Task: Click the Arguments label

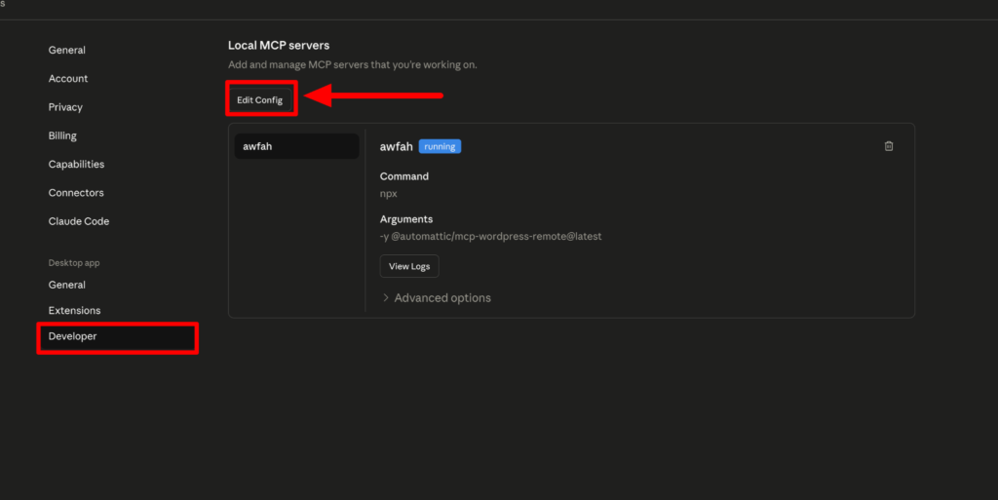Action: 406,219
